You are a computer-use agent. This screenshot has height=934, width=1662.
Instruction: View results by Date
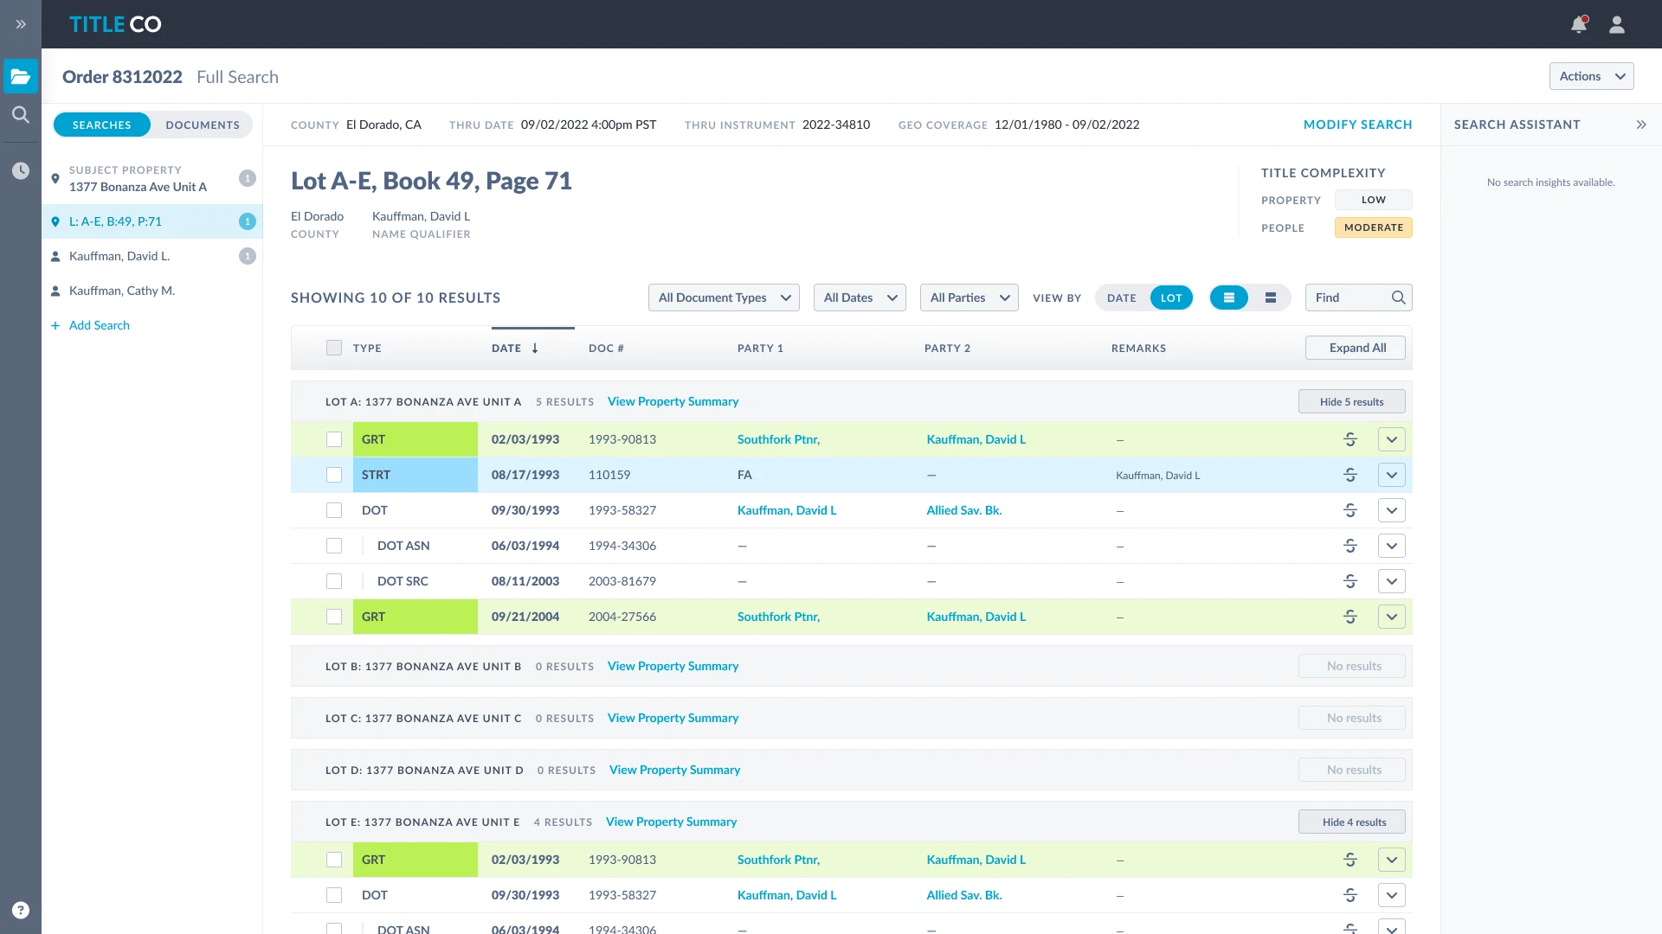point(1122,297)
